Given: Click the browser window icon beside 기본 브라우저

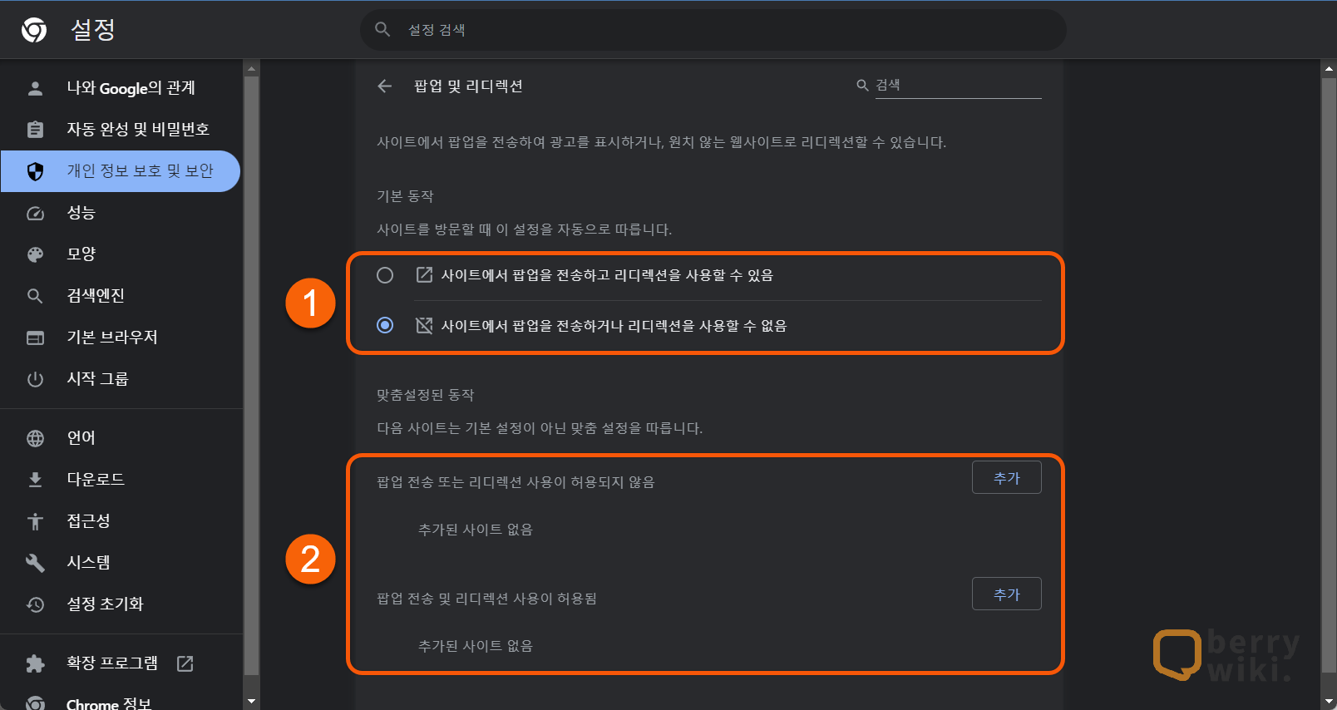Looking at the screenshot, I should (35, 338).
